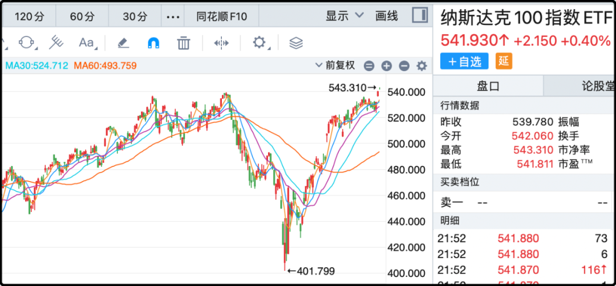Select the Aa text annotation tool
This screenshot has width=616, height=286.
click(x=86, y=43)
